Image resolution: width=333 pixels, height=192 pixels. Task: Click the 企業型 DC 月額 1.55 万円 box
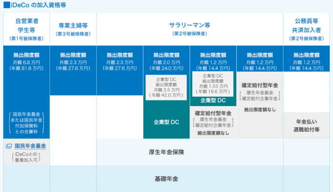[213, 84]
